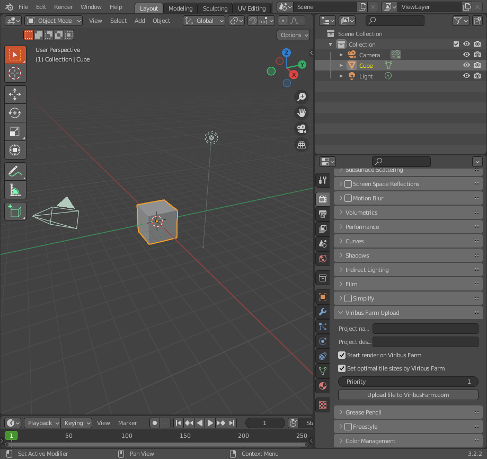Open the Tool properties tab
The height and width of the screenshot is (459, 487).
322,181
